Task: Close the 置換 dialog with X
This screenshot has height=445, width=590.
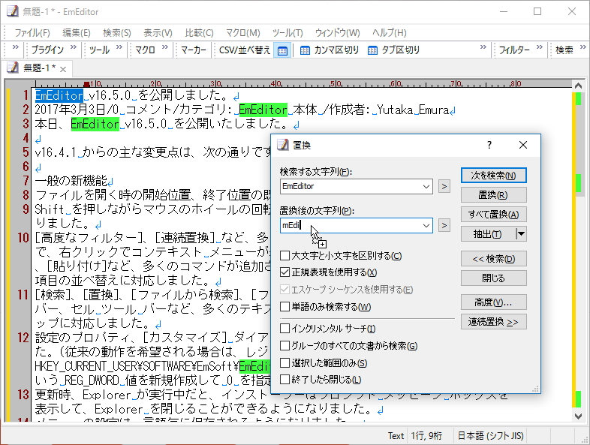Action: (523, 145)
